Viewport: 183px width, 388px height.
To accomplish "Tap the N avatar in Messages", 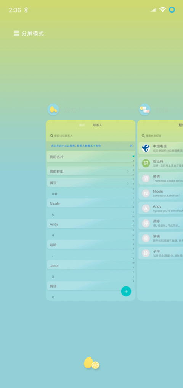I will point(146,193).
